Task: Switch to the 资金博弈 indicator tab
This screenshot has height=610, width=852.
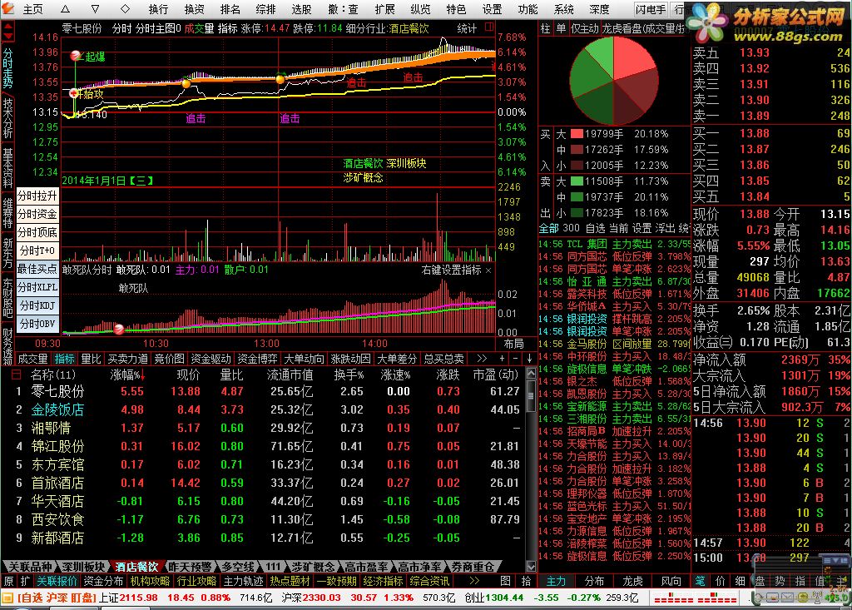Action: coord(257,359)
